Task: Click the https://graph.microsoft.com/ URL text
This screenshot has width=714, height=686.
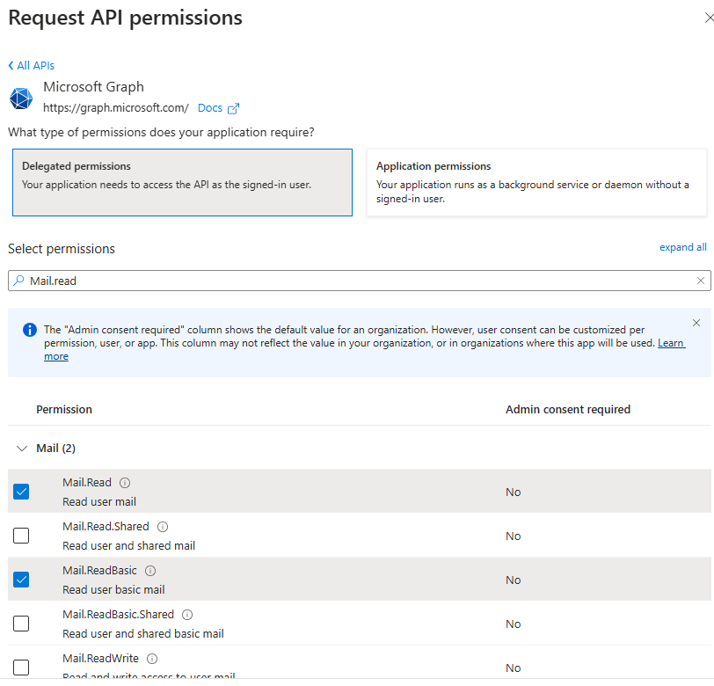Action: pos(116,108)
